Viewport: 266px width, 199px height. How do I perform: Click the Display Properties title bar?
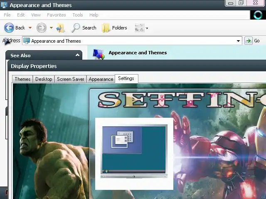[137, 66]
